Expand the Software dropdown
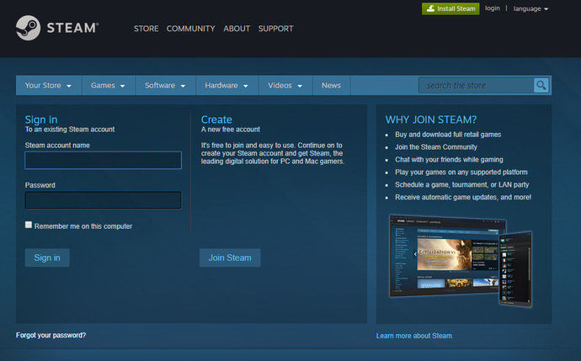 [165, 86]
